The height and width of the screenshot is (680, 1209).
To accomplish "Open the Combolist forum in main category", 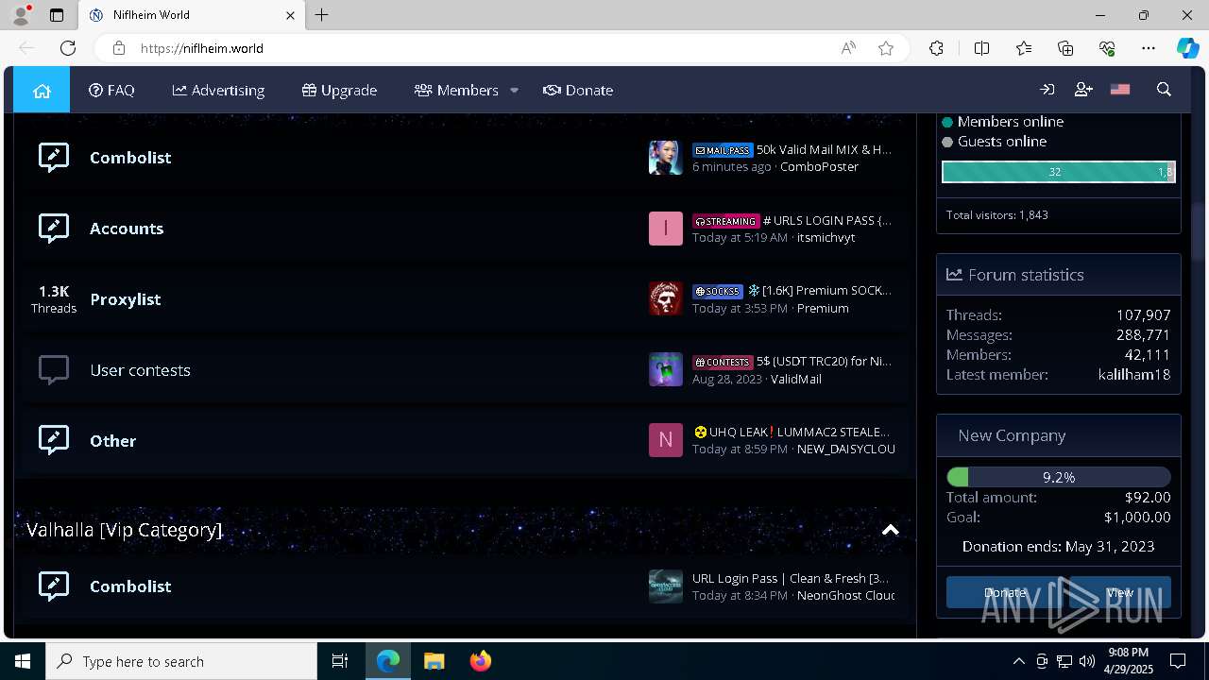I will click(x=130, y=158).
